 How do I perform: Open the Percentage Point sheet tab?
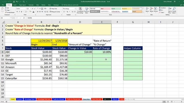30,99
